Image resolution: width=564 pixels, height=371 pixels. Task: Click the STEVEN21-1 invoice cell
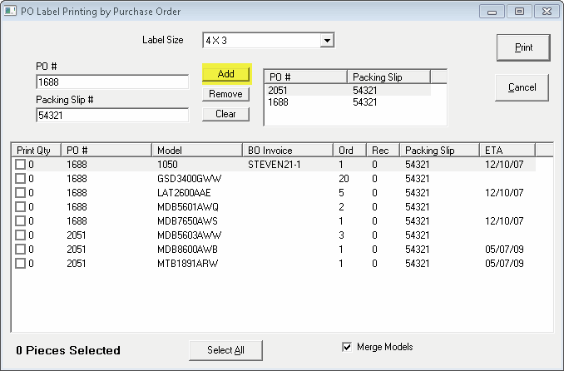point(274,165)
